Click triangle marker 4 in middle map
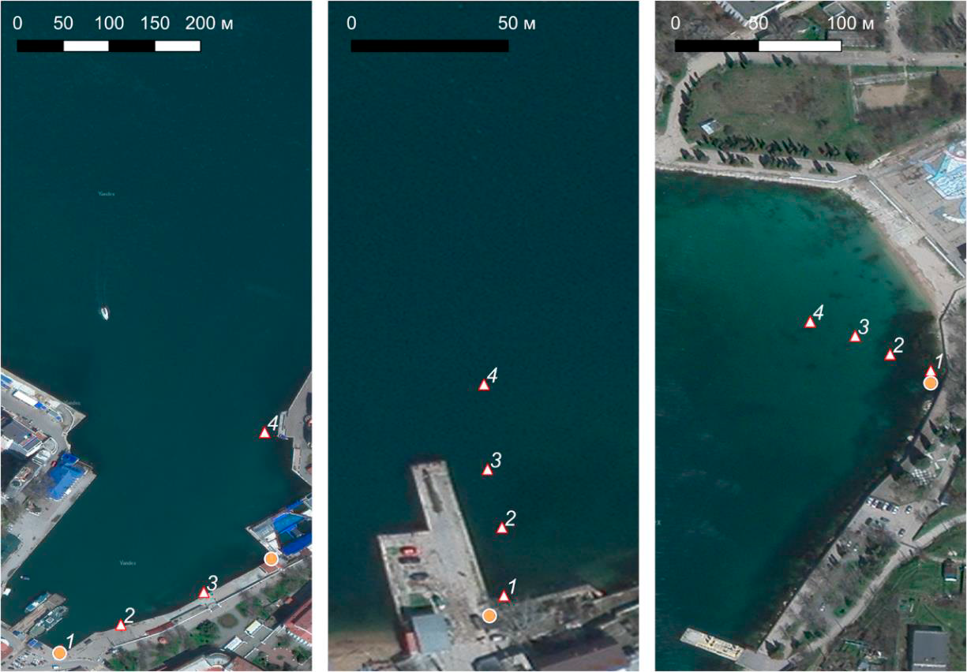Screen dimensions: 967x672 click(x=484, y=386)
